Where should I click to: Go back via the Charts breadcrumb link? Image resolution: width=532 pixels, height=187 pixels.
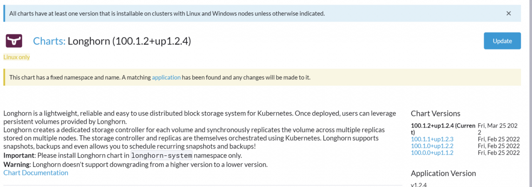pos(49,41)
